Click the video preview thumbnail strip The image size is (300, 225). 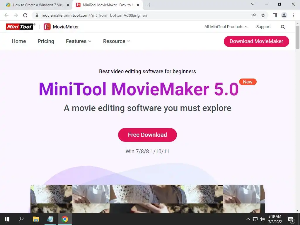point(148,199)
